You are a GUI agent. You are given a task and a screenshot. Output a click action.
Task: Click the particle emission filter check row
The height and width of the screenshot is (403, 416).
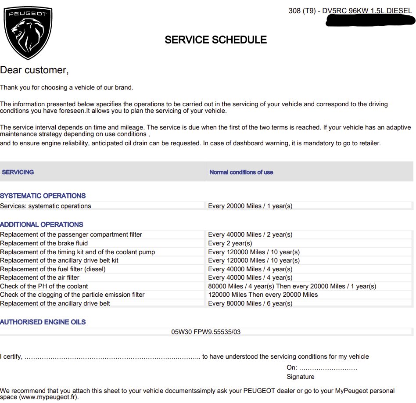(x=206, y=295)
